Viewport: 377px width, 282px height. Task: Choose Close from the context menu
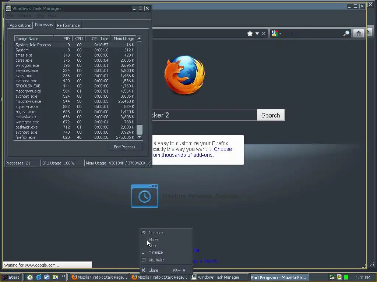tap(166, 270)
